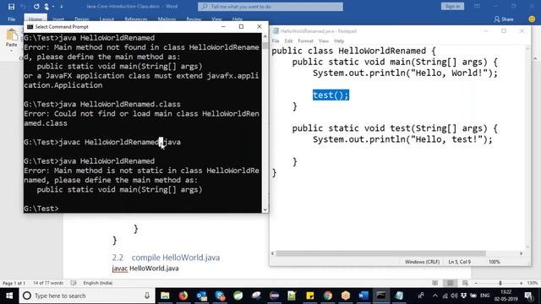This screenshot has height=304, width=541.
Task: Click the Zoom Out minus button in Word
Action: [x=476, y=283]
